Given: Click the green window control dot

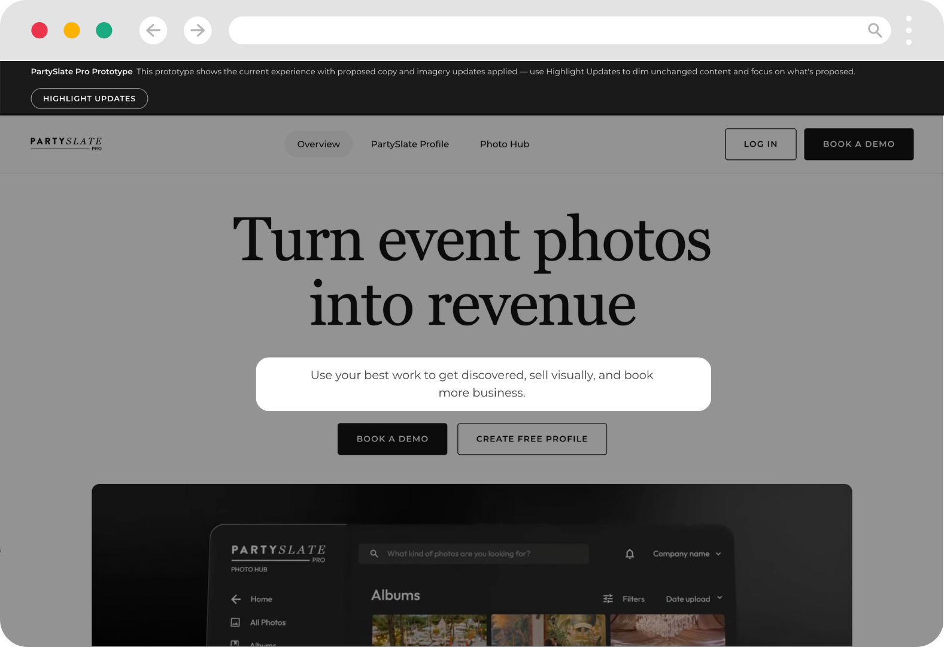Looking at the screenshot, I should 104,30.
